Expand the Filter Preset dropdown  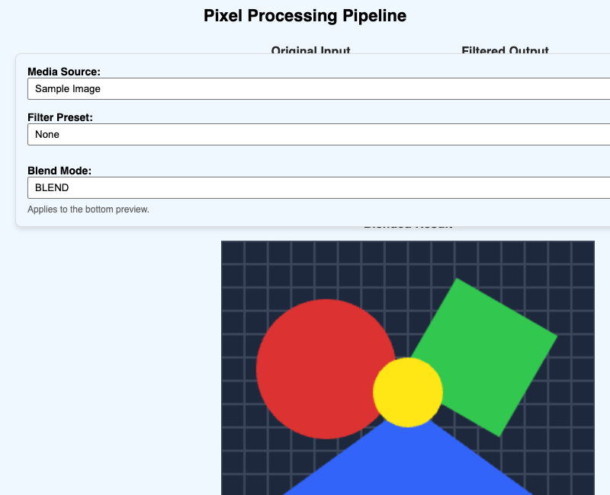[x=319, y=135]
